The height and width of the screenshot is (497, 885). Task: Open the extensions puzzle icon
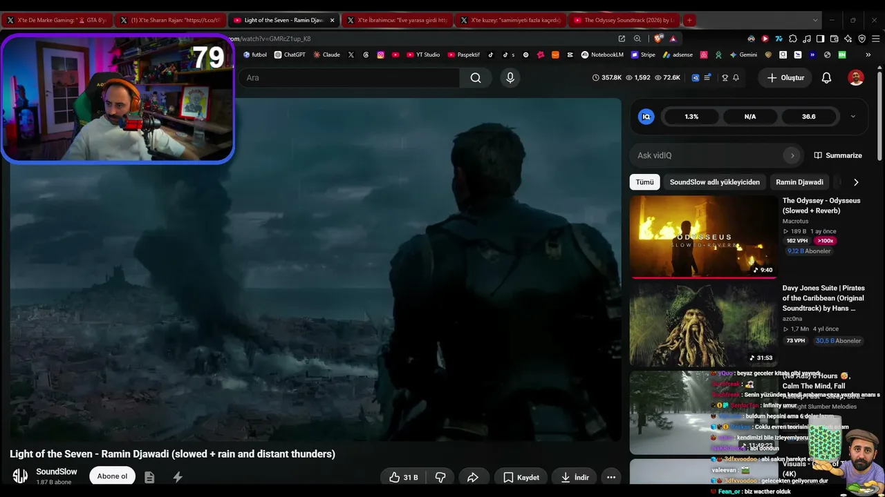pos(793,39)
